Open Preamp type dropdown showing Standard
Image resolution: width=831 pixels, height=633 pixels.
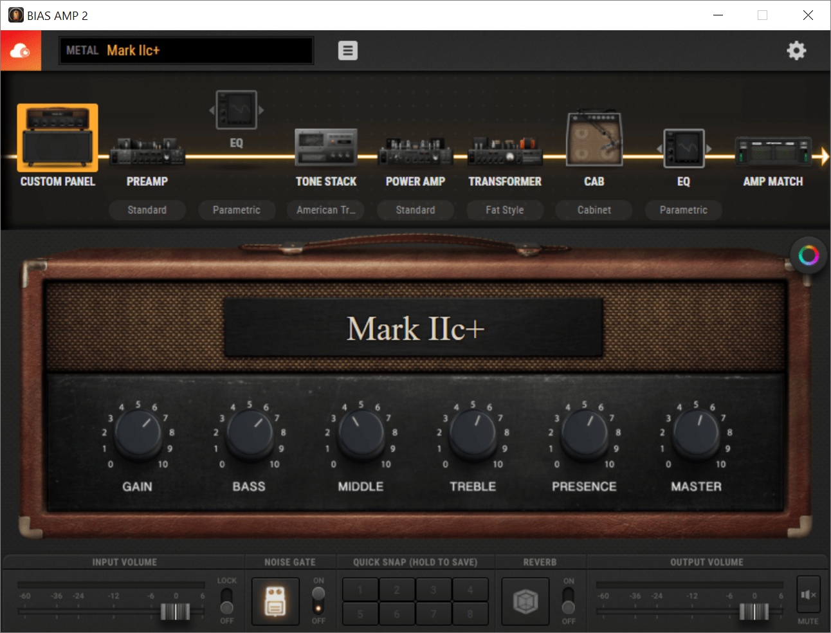click(x=147, y=210)
